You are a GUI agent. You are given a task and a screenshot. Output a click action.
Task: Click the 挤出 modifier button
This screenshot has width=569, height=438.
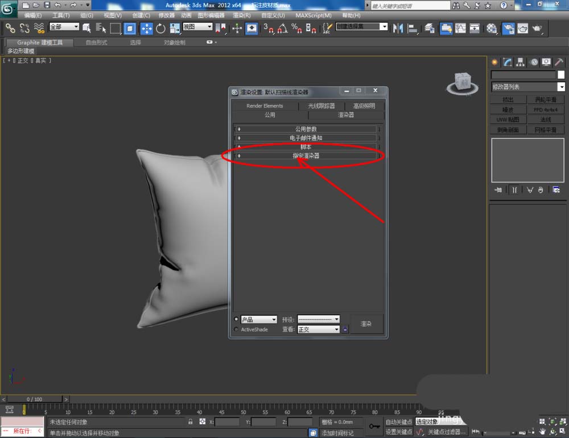tap(508, 100)
